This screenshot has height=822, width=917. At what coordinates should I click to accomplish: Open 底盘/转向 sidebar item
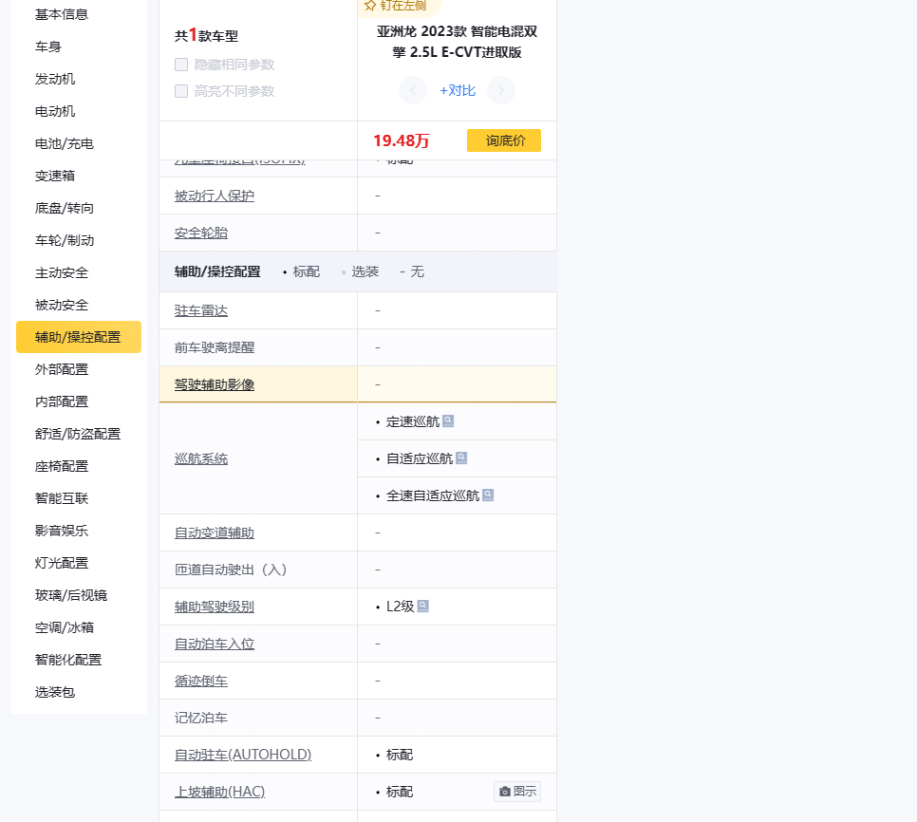tap(65, 208)
